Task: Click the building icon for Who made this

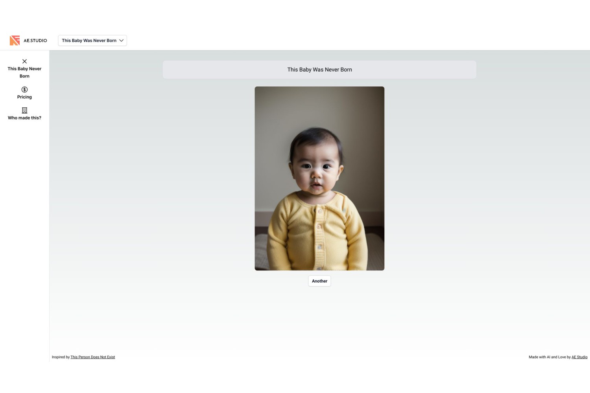Action: tap(24, 110)
